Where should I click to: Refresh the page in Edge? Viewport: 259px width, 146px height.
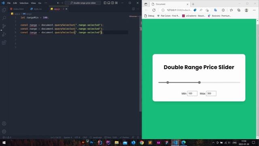coord(154,10)
